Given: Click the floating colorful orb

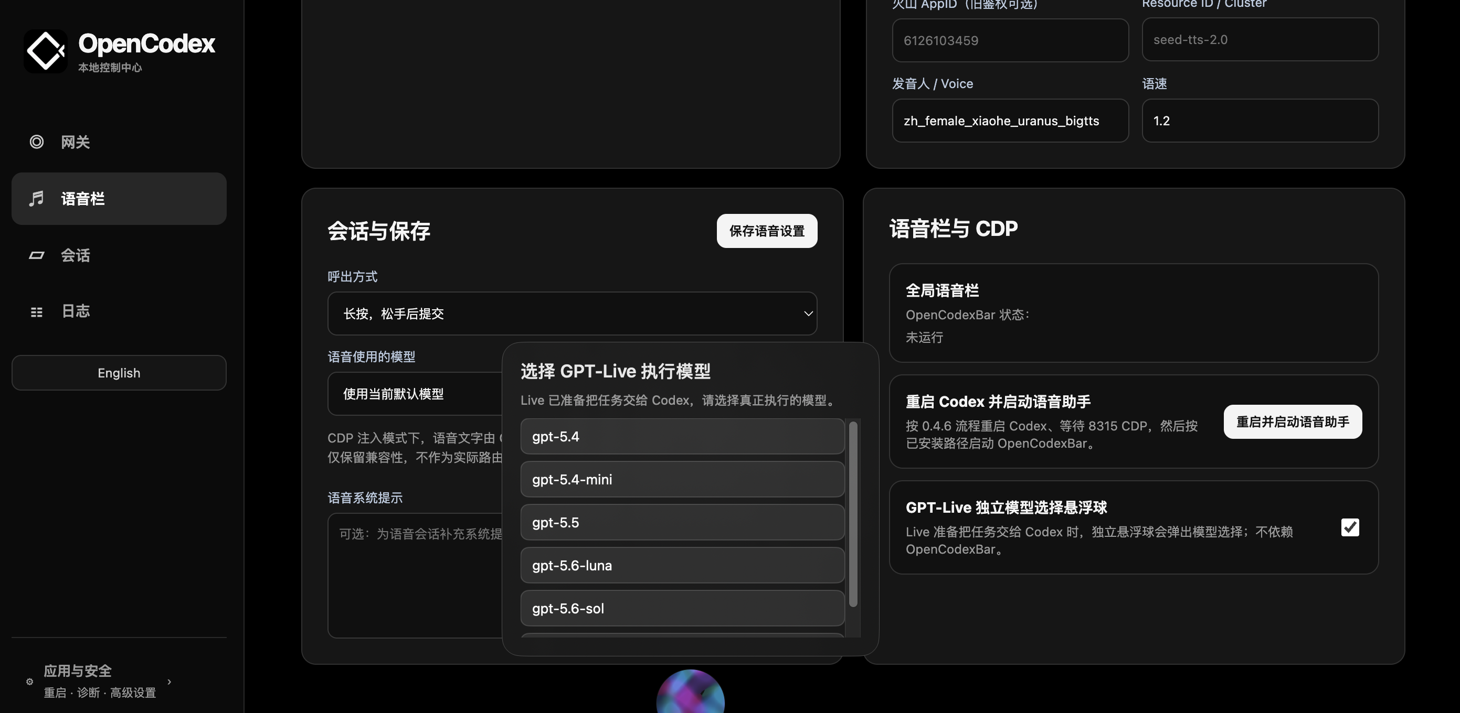Looking at the screenshot, I should 690,692.
